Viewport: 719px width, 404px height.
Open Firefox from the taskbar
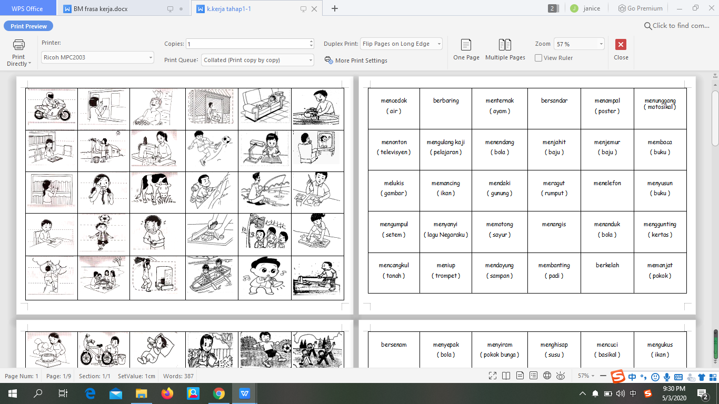pyautogui.click(x=167, y=393)
